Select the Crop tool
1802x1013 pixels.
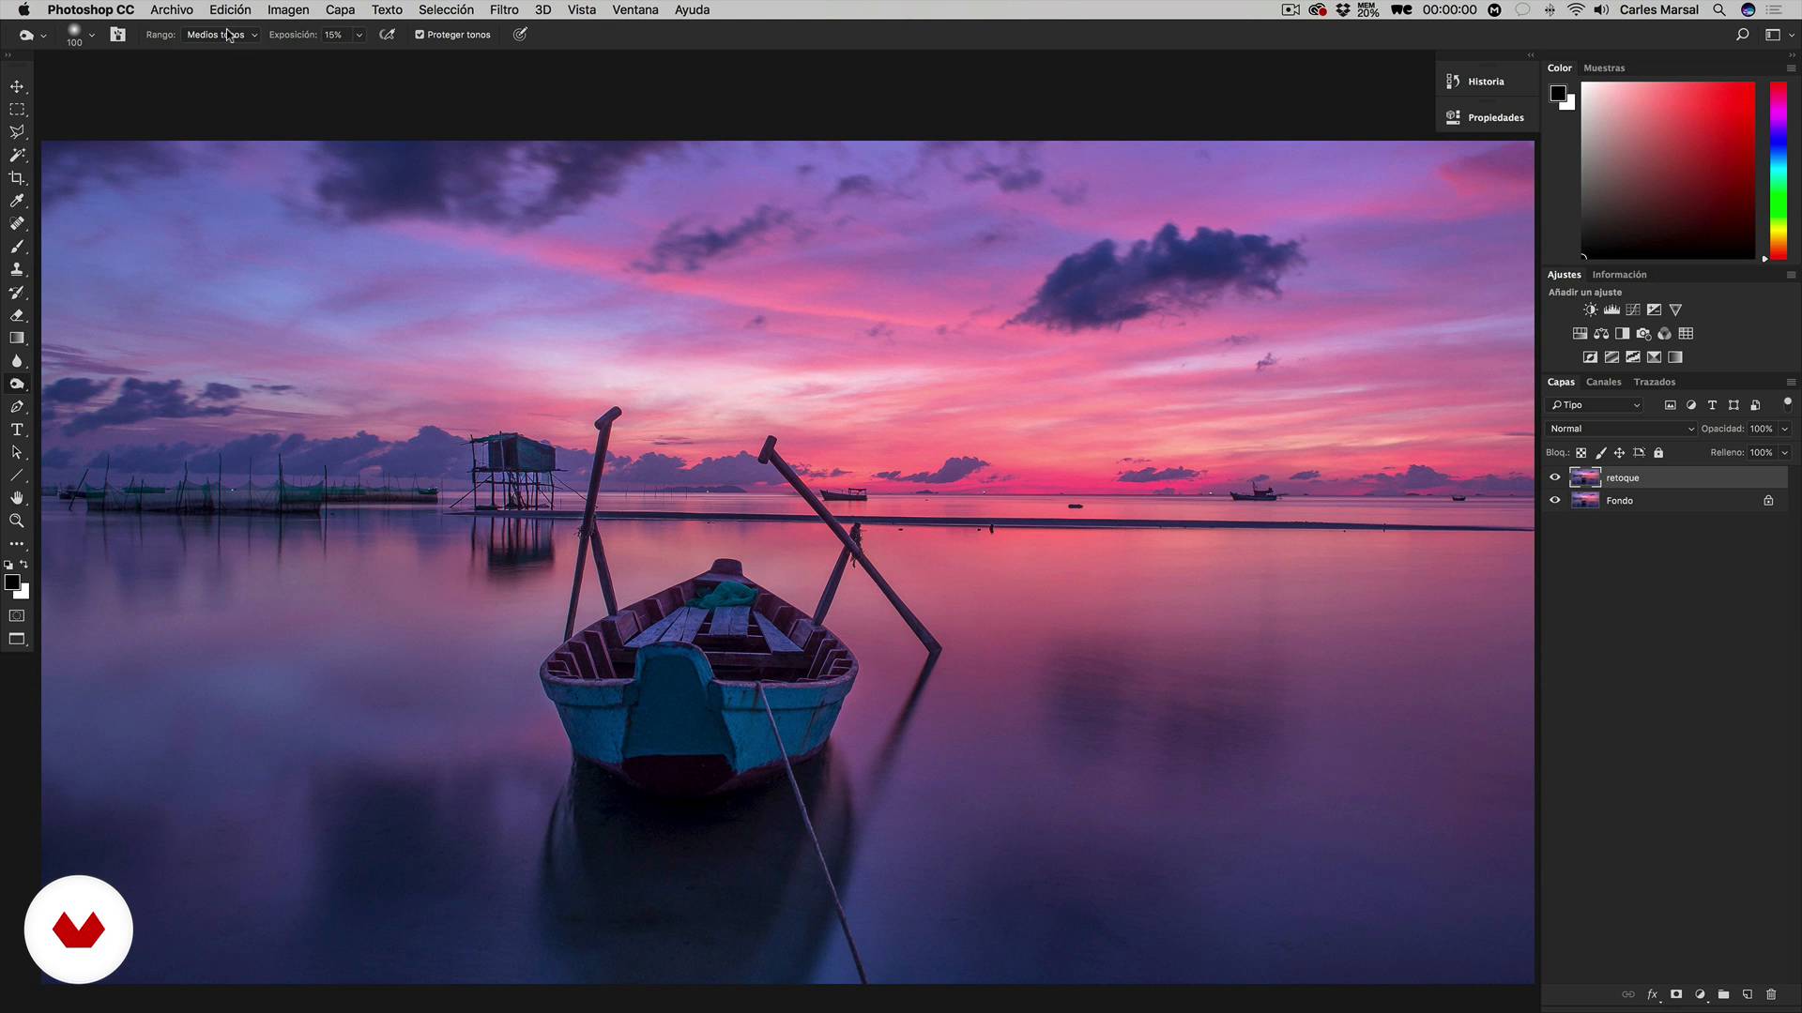click(x=17, y=178)
